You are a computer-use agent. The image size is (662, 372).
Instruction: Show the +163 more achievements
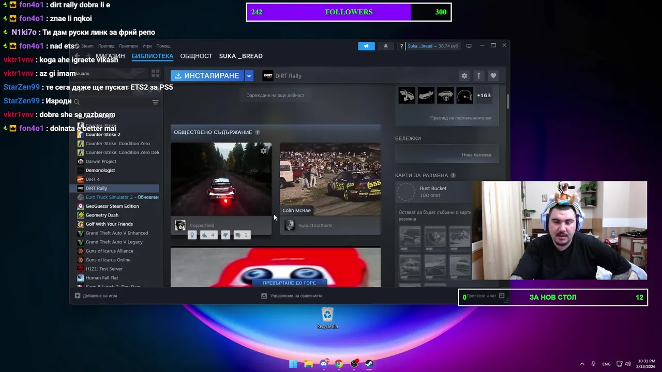484,95
